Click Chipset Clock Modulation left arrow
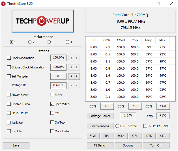178x151 pixels. click(71, 67)
